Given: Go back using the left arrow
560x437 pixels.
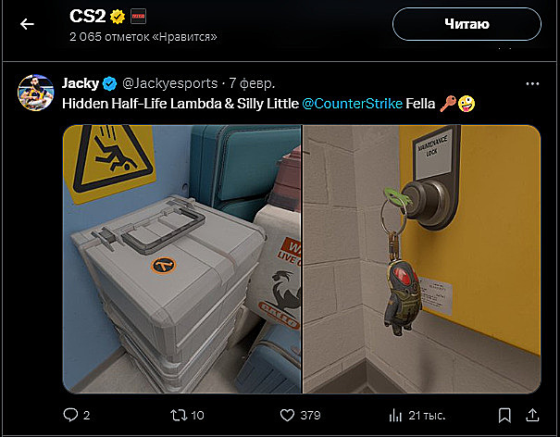Looking at the screenshot, I should point(27,24).
